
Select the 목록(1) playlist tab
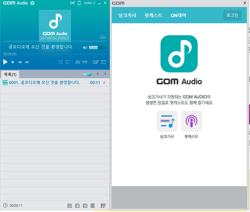click(x=10, y=75)
